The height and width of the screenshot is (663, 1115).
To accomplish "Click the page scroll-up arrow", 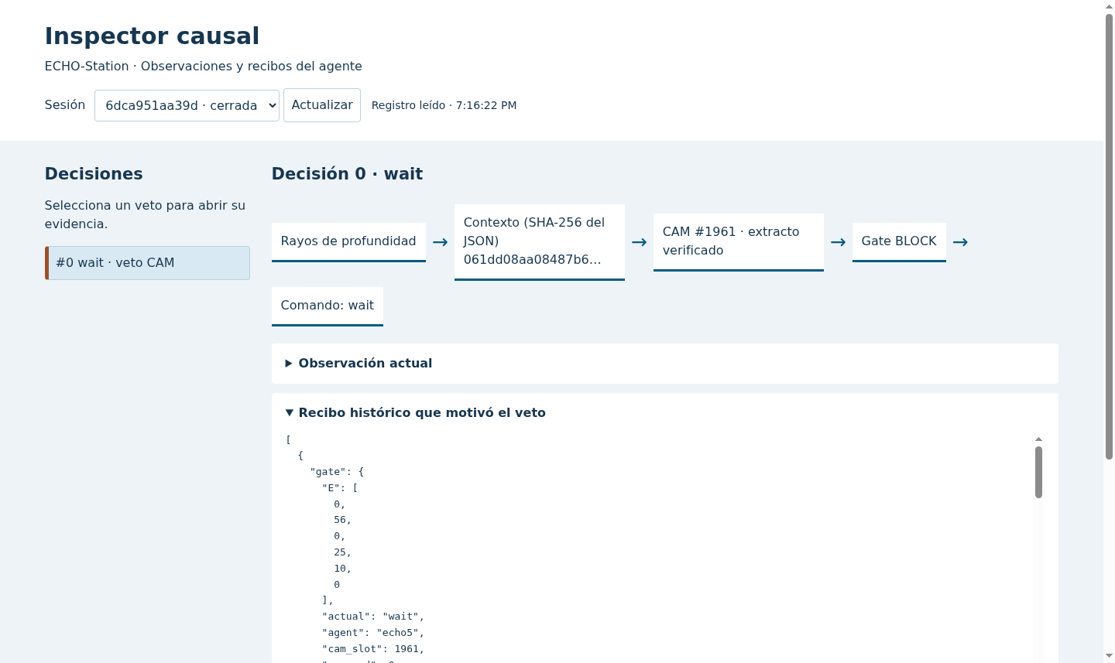I will click(x=1109, y=6).
